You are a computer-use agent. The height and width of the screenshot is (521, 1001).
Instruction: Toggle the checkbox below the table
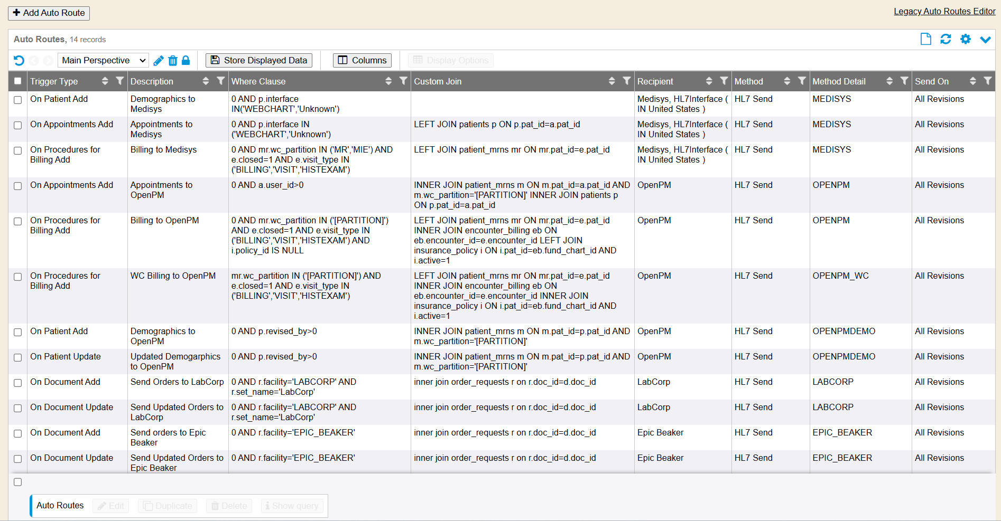(x=18, y=482)
